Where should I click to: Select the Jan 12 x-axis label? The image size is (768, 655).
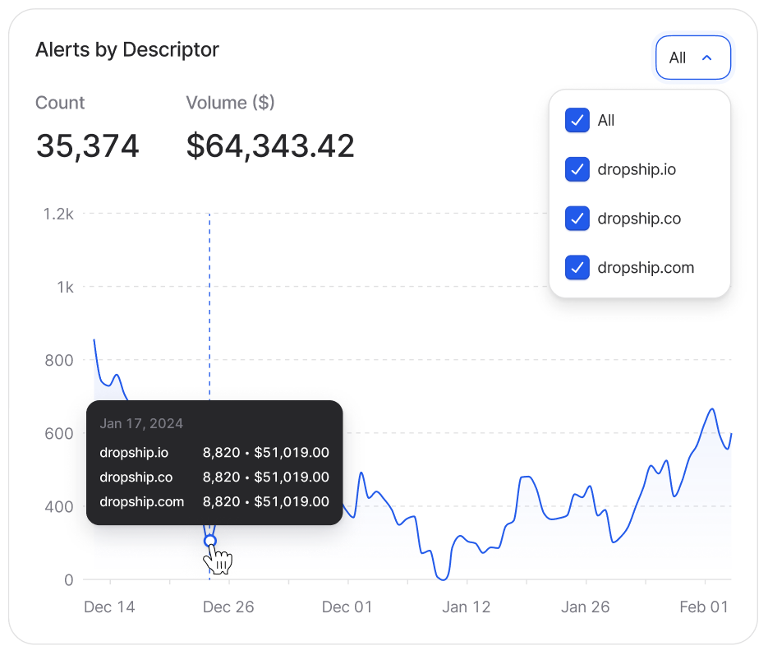[466, 607]
